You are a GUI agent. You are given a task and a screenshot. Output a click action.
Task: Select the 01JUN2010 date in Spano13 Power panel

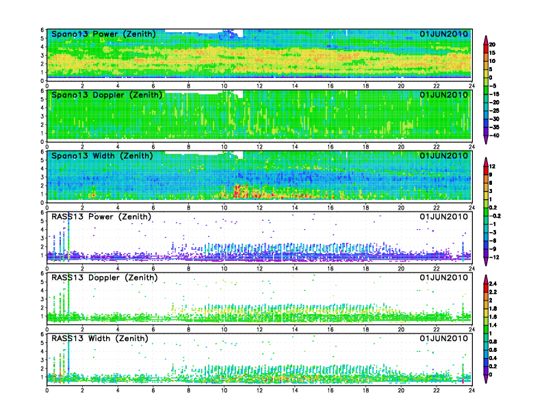coord(444,34)
